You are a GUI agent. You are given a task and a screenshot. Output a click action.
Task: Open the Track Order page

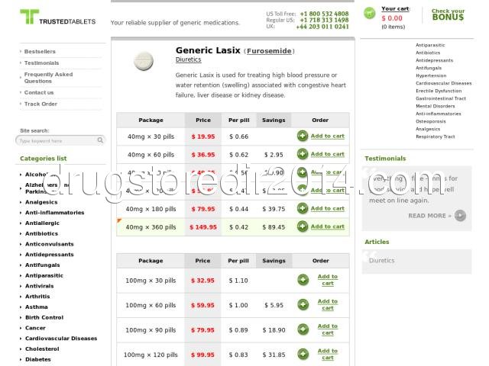40,104
